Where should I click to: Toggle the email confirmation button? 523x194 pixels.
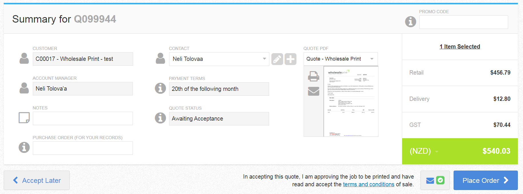pyautogui.click(x=435, y=180)
